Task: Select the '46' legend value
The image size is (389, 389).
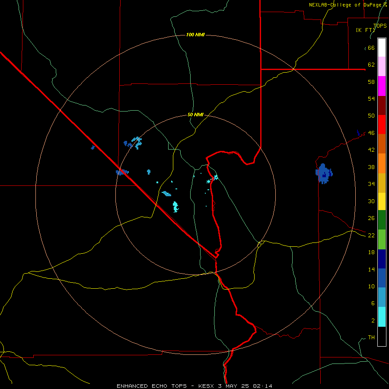Action: click(x=371, y=133)
